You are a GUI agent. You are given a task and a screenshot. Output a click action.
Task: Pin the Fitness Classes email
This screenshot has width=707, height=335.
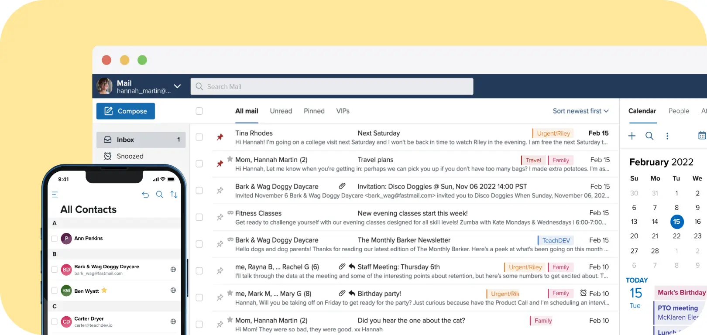tap(220, 217)
